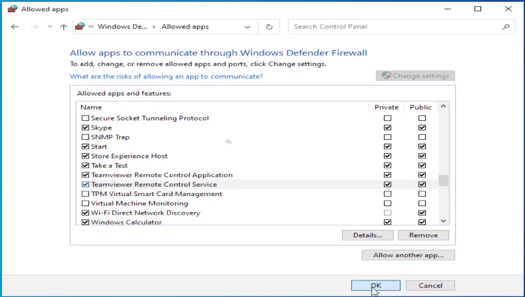Click the Public column header
Viewport: 525px width, 297px height.
tap(421, 107)
